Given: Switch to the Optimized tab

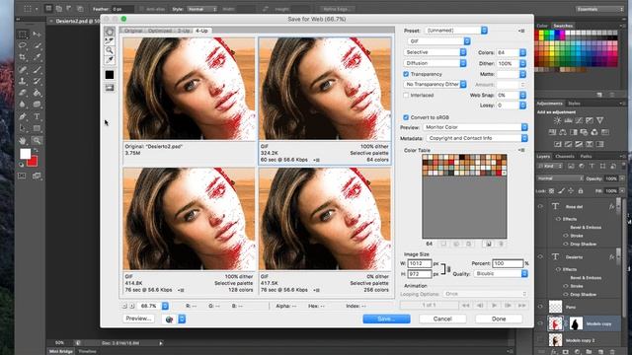Looking at the screenshot, I should pos(160,31).
